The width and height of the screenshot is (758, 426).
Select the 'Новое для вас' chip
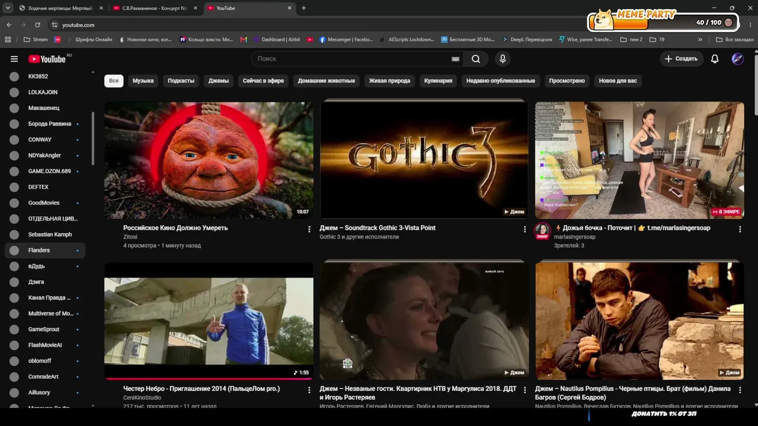coord(618,80)
